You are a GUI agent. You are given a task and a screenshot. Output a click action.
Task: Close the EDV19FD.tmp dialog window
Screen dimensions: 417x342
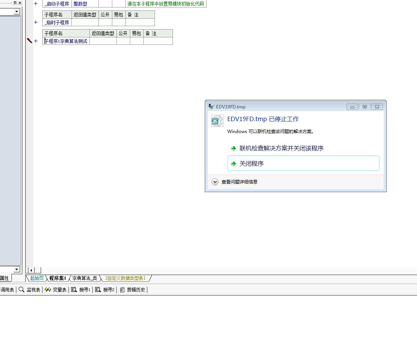(377, 107)
